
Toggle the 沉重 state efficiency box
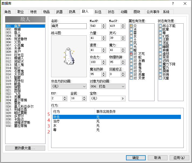[160, 78]
